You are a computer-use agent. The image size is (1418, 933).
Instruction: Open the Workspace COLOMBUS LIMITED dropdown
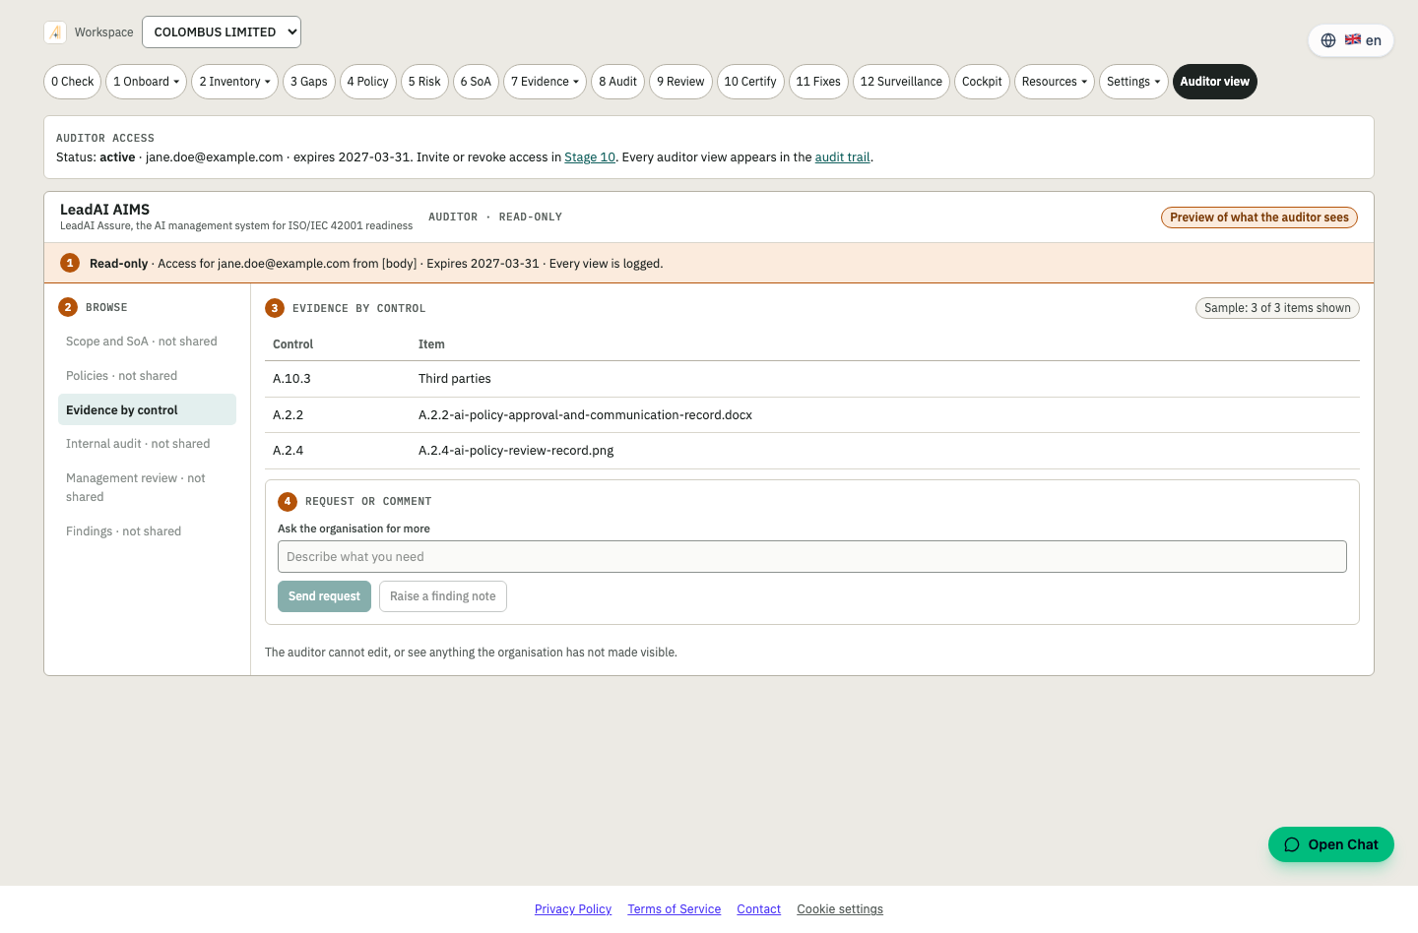(222, 32)
